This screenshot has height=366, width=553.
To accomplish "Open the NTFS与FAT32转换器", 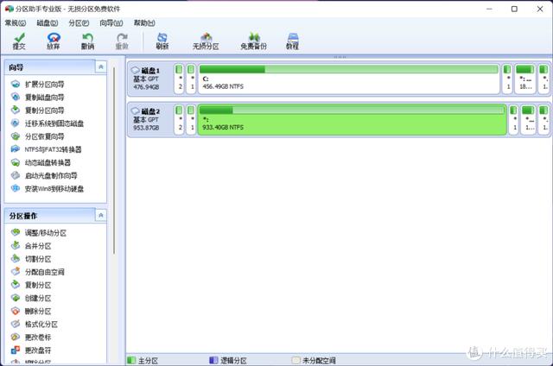I will 46,149.
